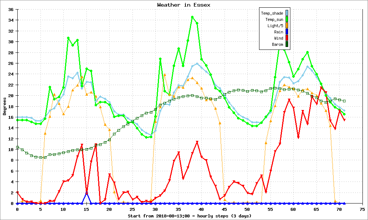Click the x-axis tick label 70
The image size is (368, 220).
coord(339,209)
